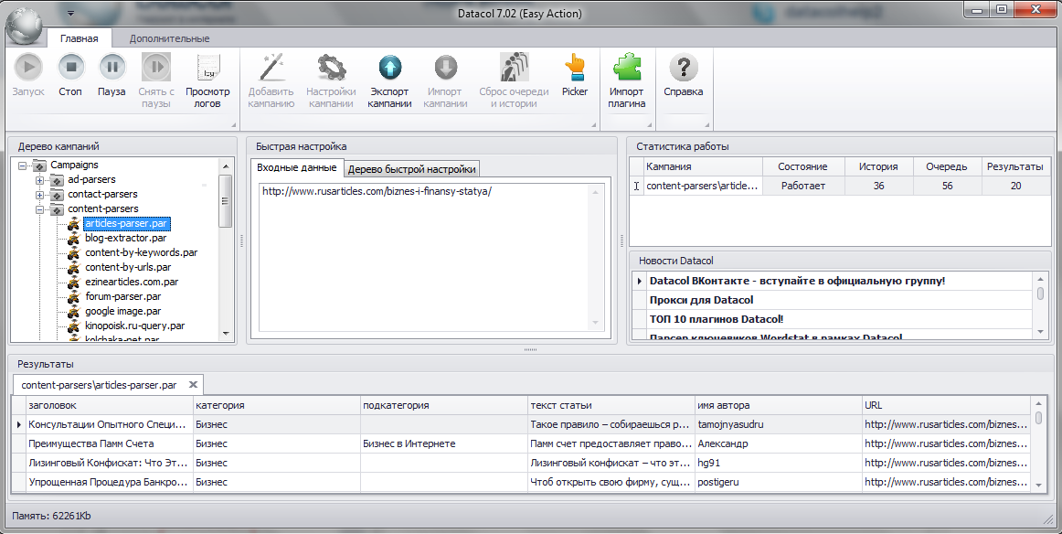
Task: Activate the Picker hand icon
Action: [x=575, y=67]
